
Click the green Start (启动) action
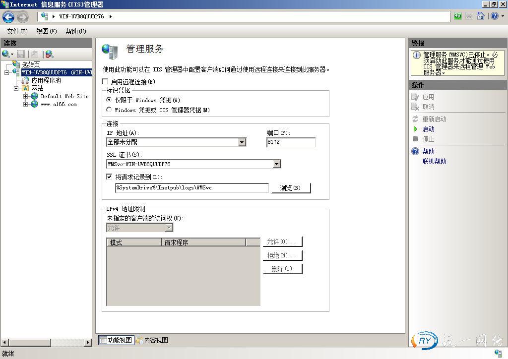[428, 129]
